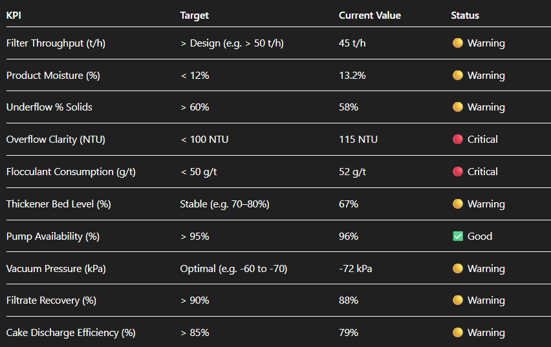551x347 pixels.
Task: Click the yellow icon for Underflow % Solids
Action: coord(457,107)
